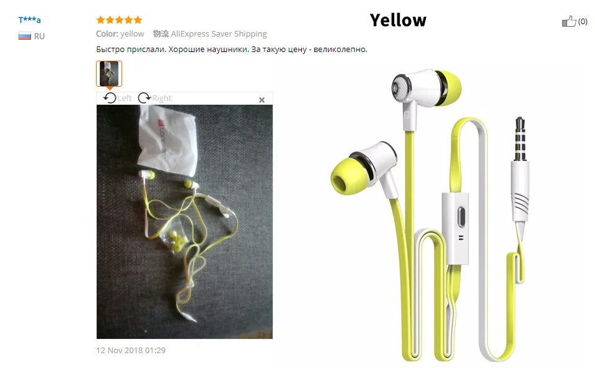Viewport: 595px width, 368px height.
Task: Click the "Color: yellow" variant label
Action: 120,34
